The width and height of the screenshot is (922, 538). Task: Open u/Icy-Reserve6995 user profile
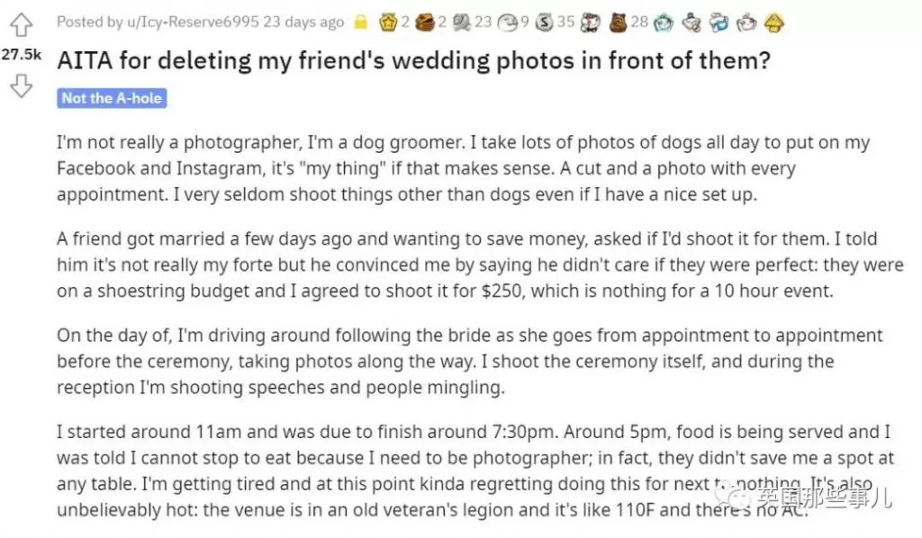pos(193,22)
